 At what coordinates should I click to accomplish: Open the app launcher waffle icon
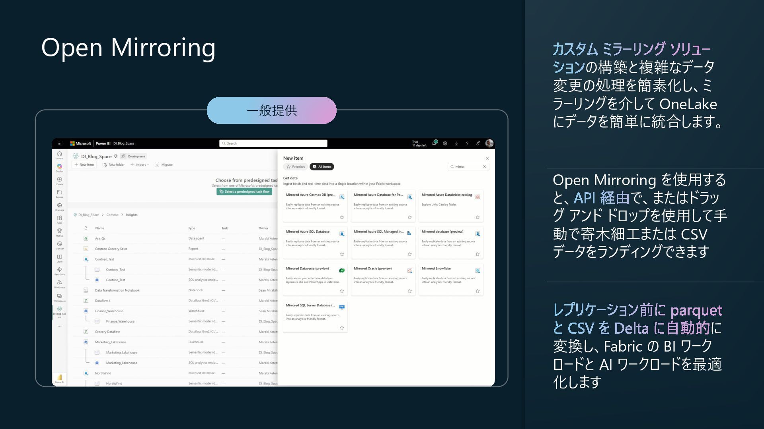tap(60, 143)
